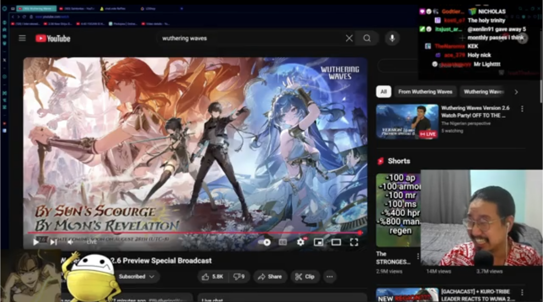Image resolution: width=543 pixels, height=302 pixels.
Task: Open menu for 'The STRONGES...' short
Action: [x=418, y=256]
